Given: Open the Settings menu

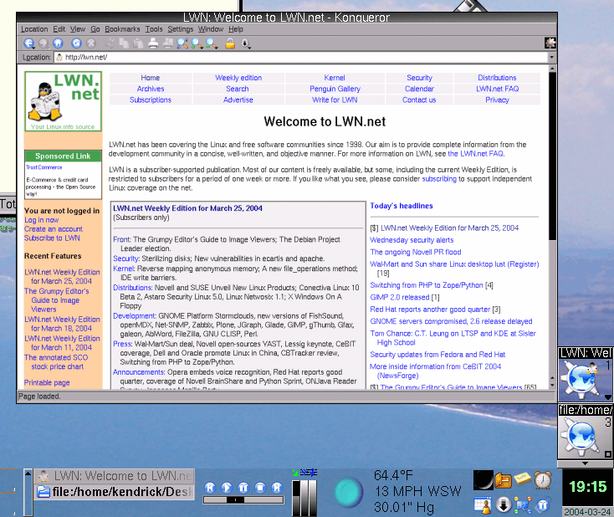Looking at the screenshot, I should (180, 29).
